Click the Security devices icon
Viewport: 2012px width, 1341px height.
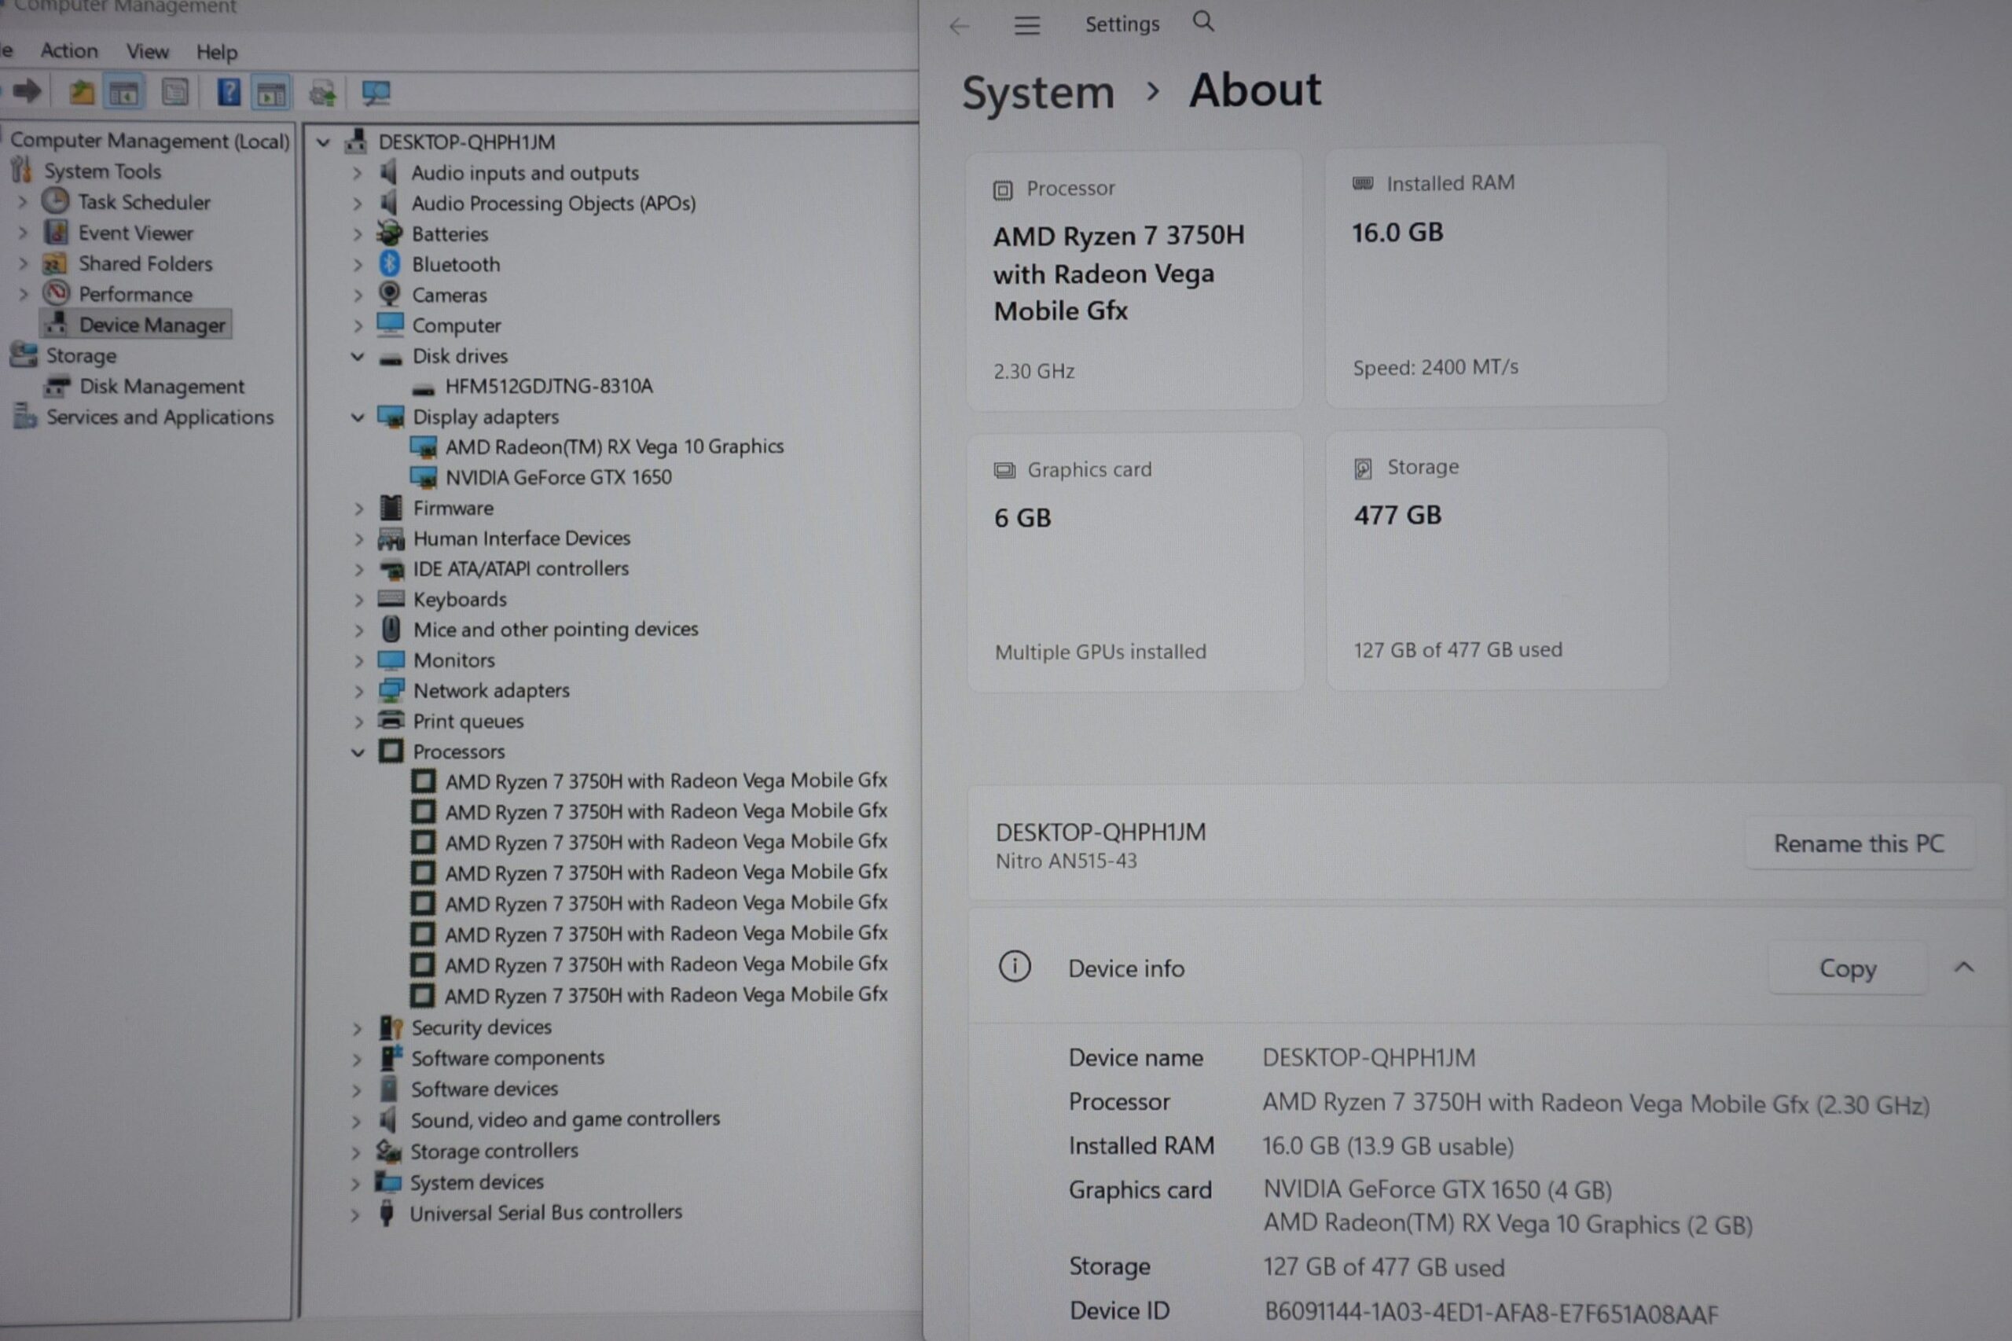tap(391, 1027)
